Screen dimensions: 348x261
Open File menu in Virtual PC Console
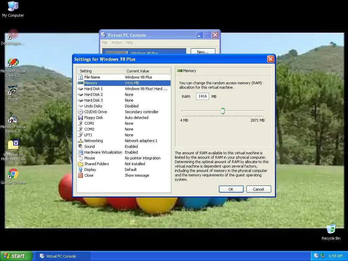coord(105,42)
